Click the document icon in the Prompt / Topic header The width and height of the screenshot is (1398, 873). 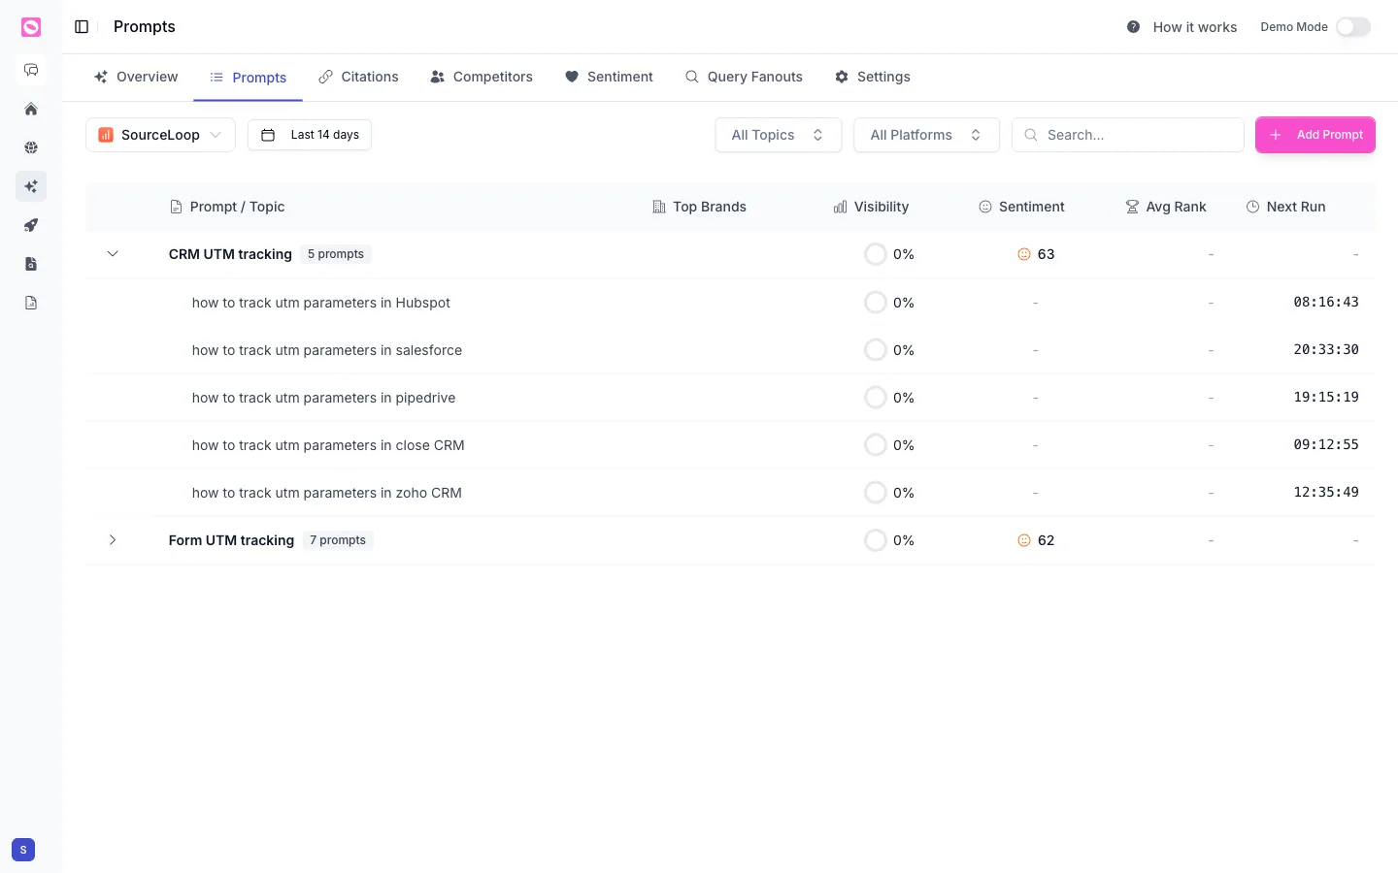[x=176, y=207]
